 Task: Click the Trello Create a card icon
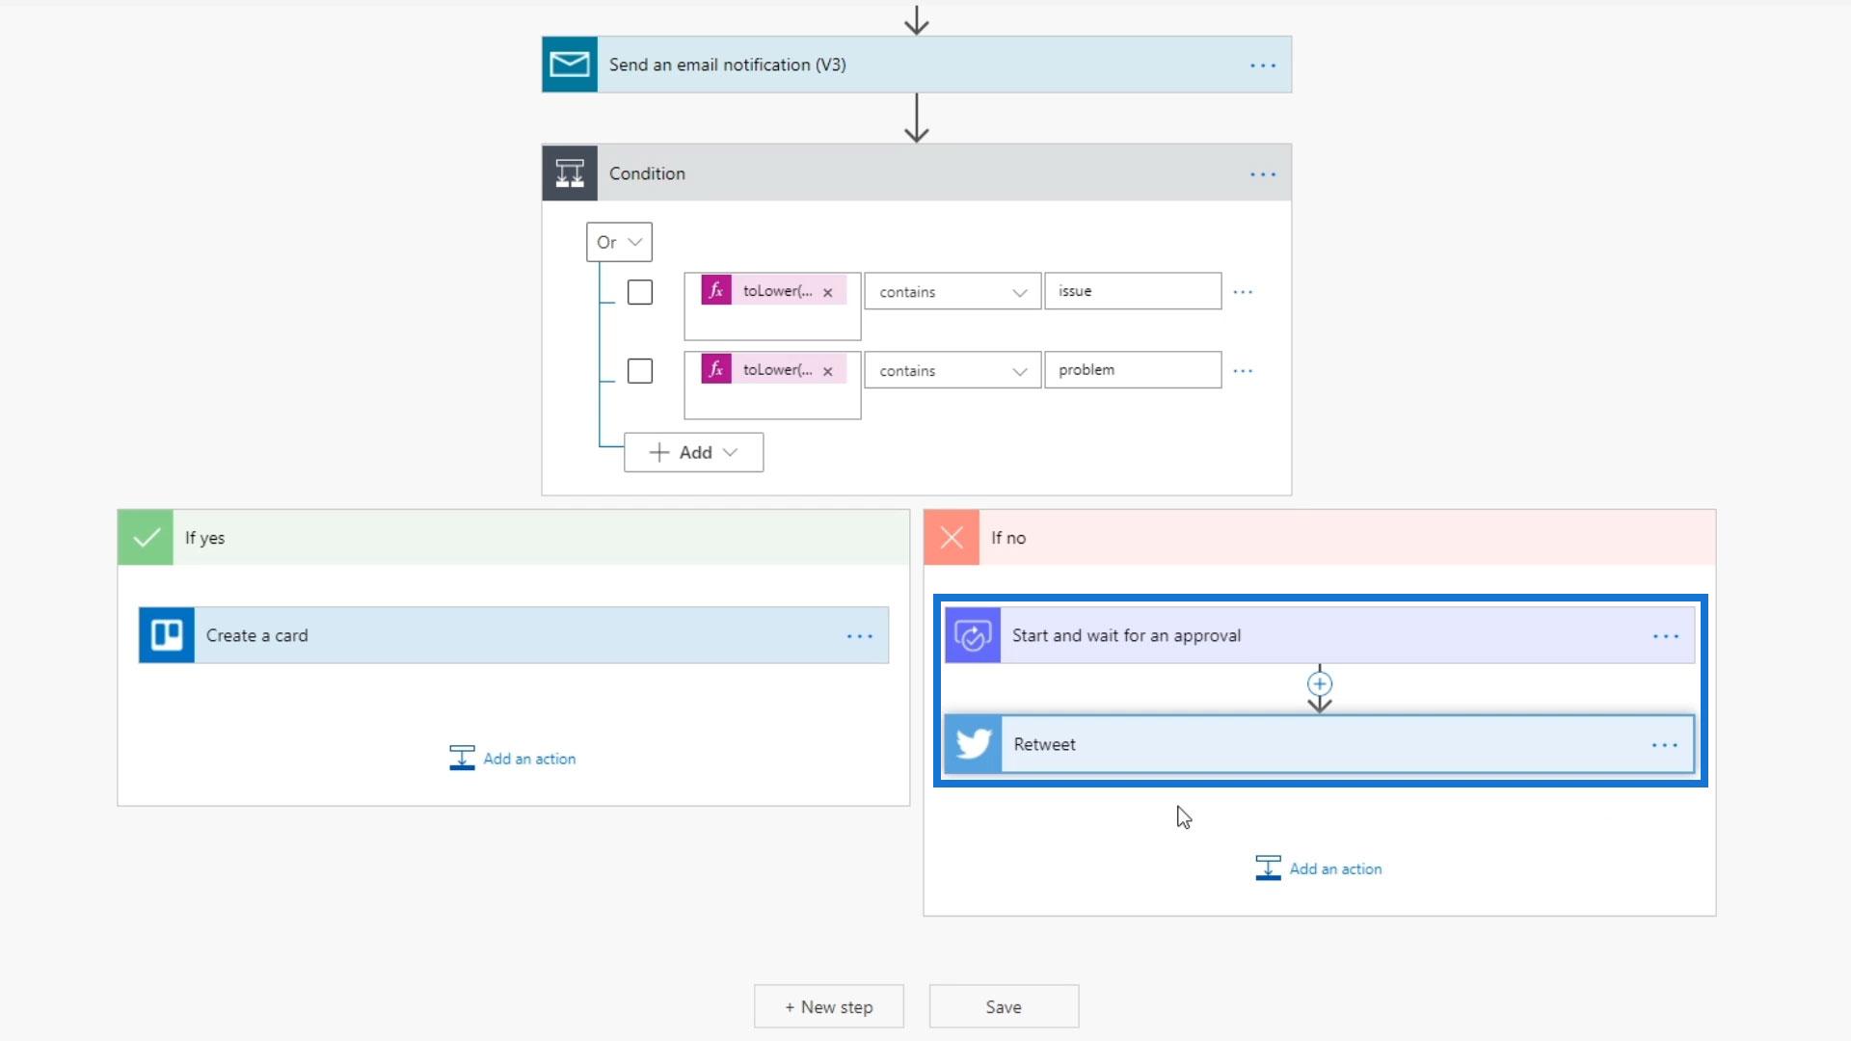click(x=166, y=635)
